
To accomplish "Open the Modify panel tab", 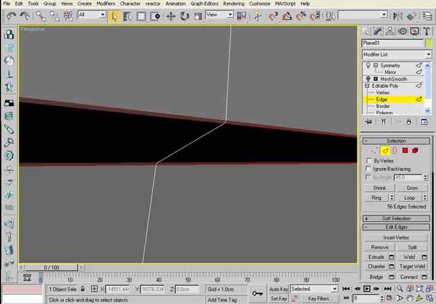I will (377, 31).
